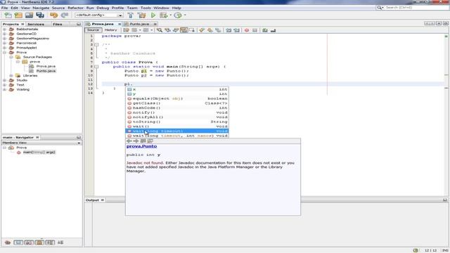The image size is (450, 253).
Task: Click the Debug Project toolbar icon
Action: [164, 15]
